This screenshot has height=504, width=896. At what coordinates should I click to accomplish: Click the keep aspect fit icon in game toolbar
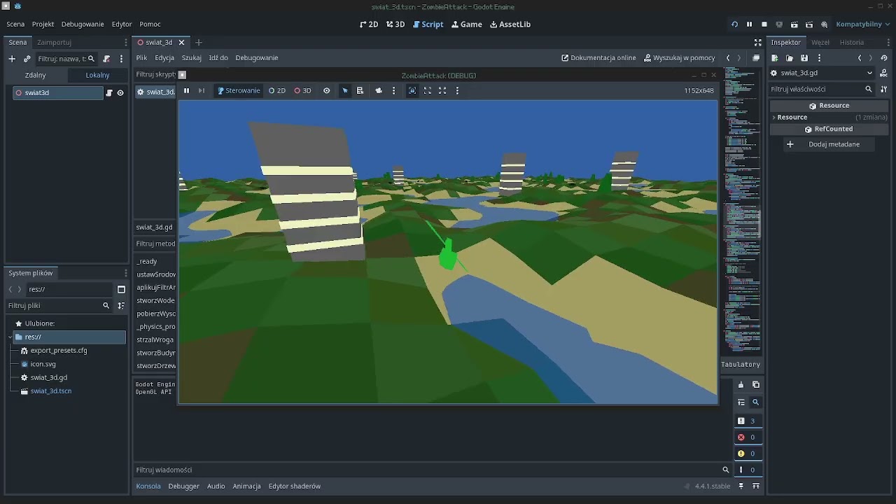[x=427, y=90]
